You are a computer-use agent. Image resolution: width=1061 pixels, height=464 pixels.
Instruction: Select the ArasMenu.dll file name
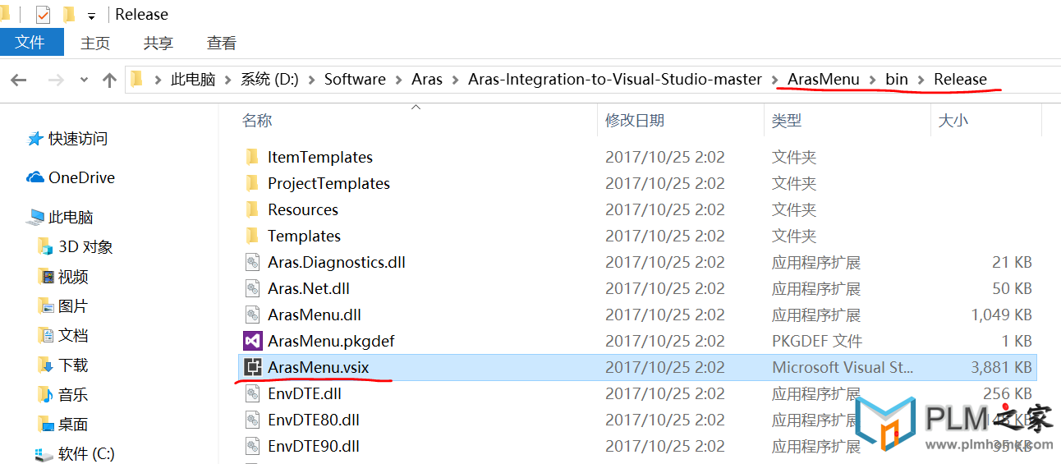[x=315, y=315]
